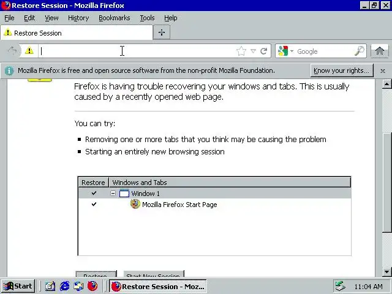Image resolution: width=392 pixels, height=294 pixels.
Task: Click the back arrow navigation button
Action: pyautogui.click(x=12, y=51)
